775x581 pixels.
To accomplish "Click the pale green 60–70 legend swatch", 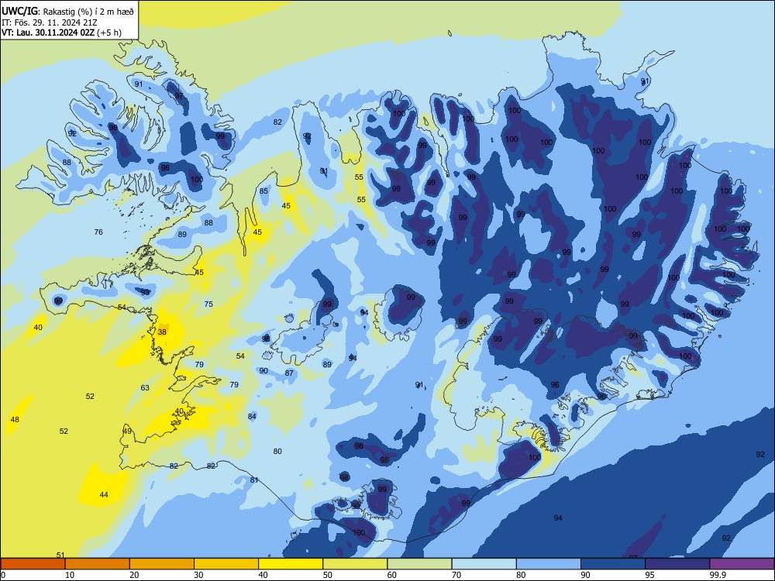I will tap(419, 564).
